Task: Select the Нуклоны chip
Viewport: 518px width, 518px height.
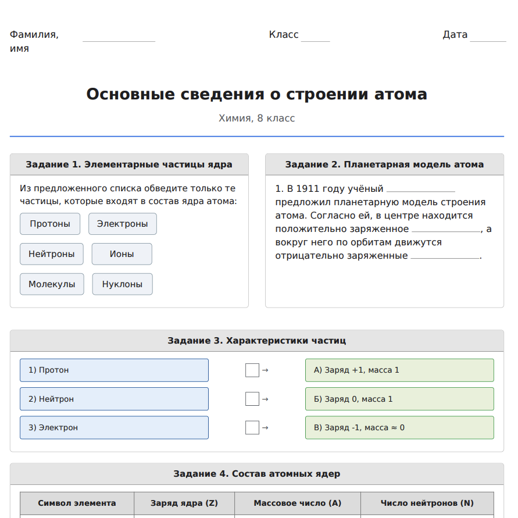Action: coord(122,284)
